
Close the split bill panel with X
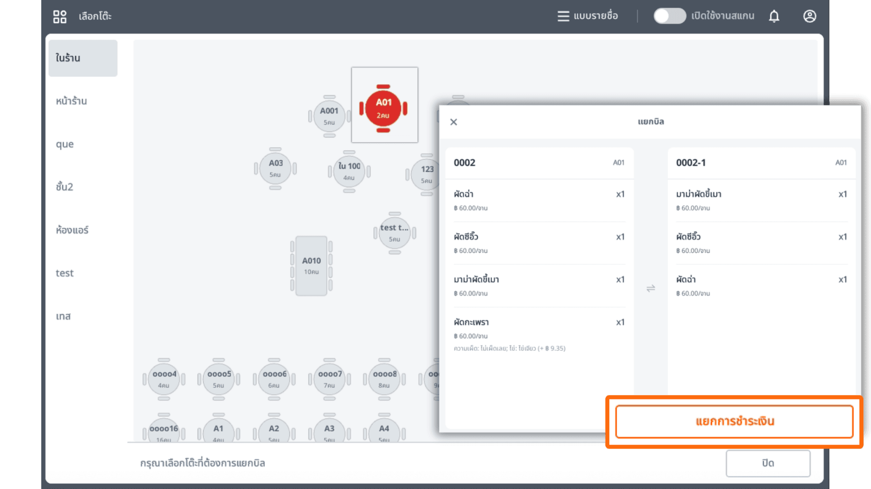pyautogui.click(x=453, y=122)
